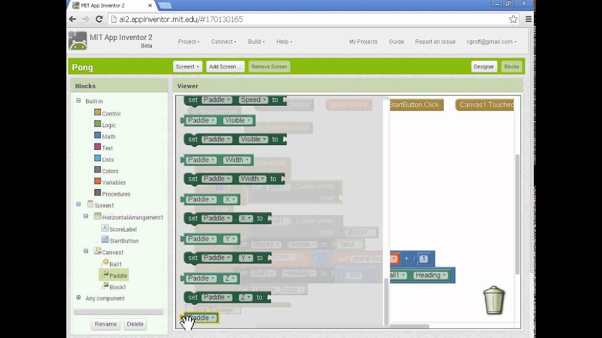Select the Colors blocks color icon

[x=98, y=170]
